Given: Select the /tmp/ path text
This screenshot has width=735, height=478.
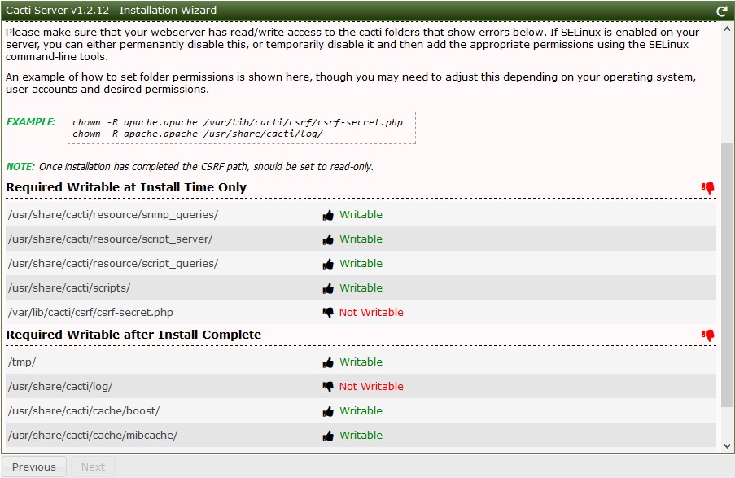Looking at the screenshot, I should [x=22, y=362].
